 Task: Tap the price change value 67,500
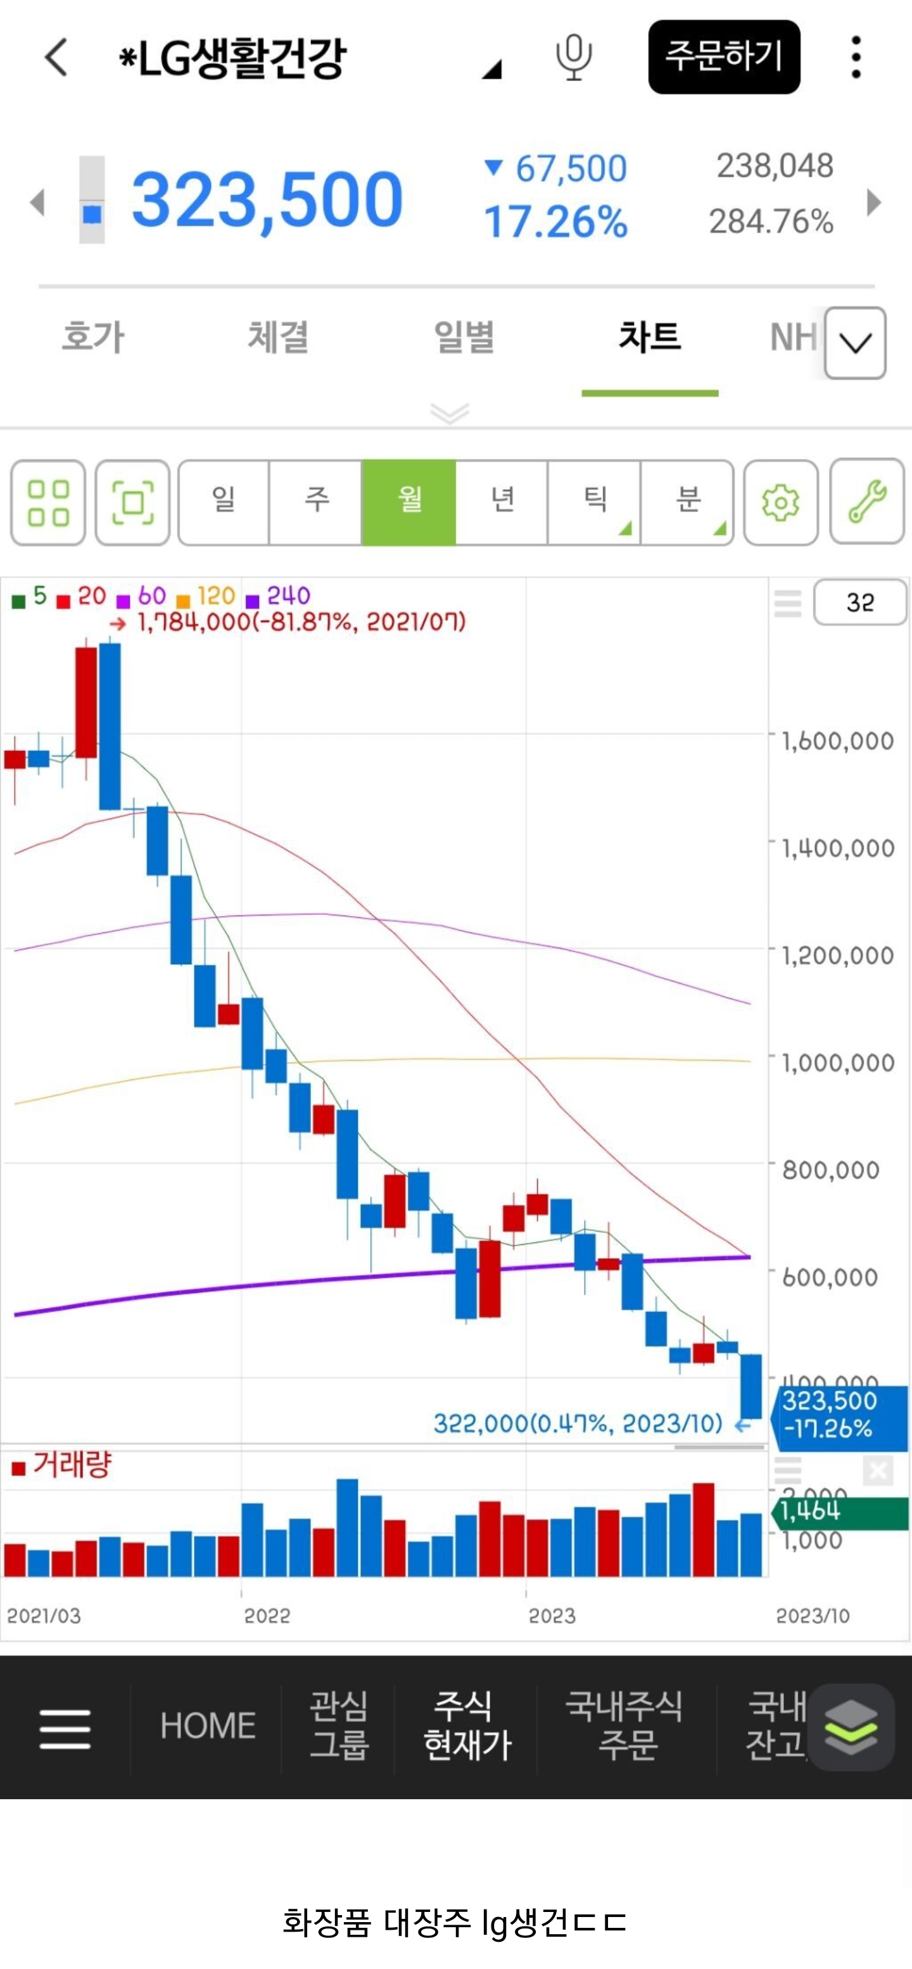pyautogui.click(x=571, y=169)
